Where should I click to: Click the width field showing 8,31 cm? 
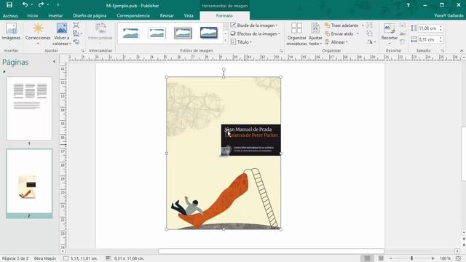[x=428, y=39]
